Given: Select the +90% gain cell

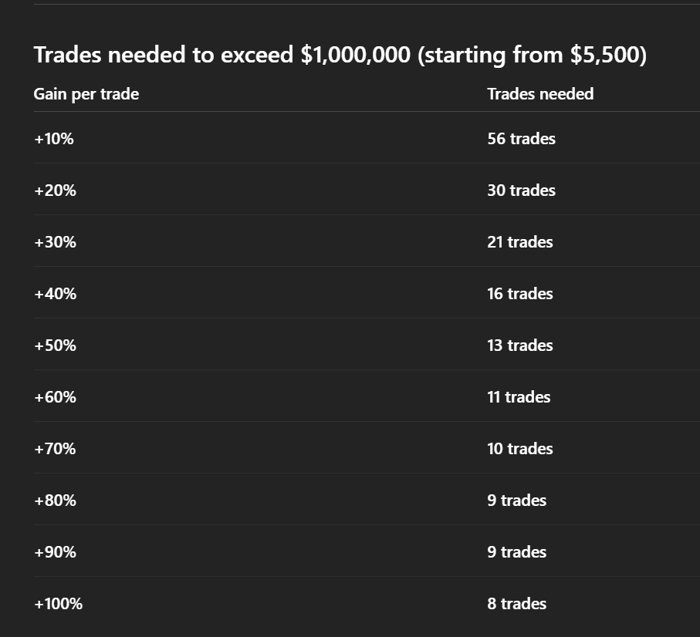Looking at the screenshot, I should point(55,552).
